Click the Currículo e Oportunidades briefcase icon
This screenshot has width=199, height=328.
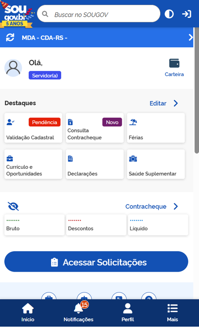pyautogui.click(x=10, y=158)
